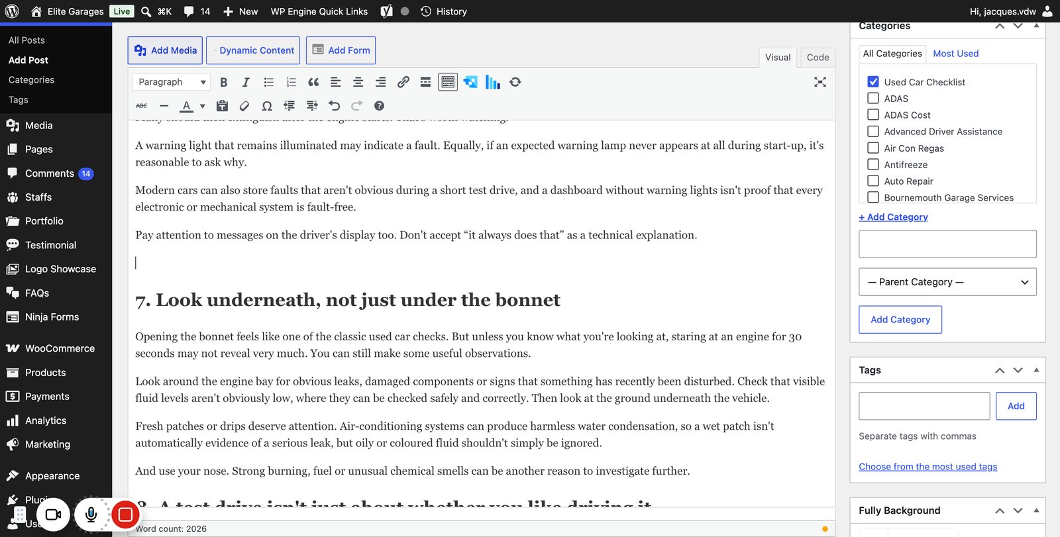
Task: Insert a bulleted list
Action: pyautogui.click(x=268, y=82)
